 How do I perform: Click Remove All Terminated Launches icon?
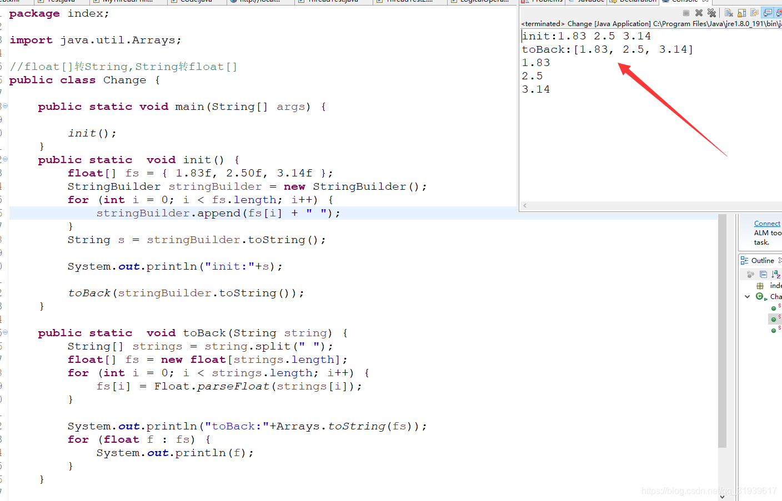(711, 13)
